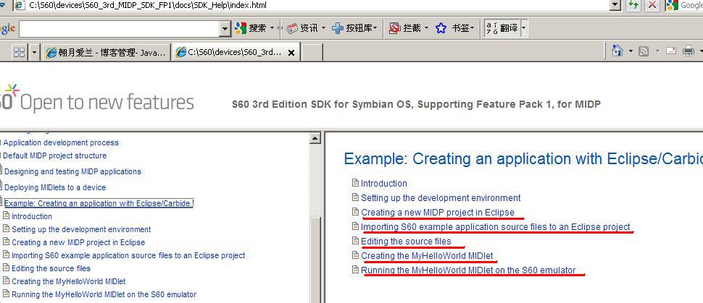Open the 按钮库 button gallery
This screenshot has width=703, height=303.
tap(354, 28)
